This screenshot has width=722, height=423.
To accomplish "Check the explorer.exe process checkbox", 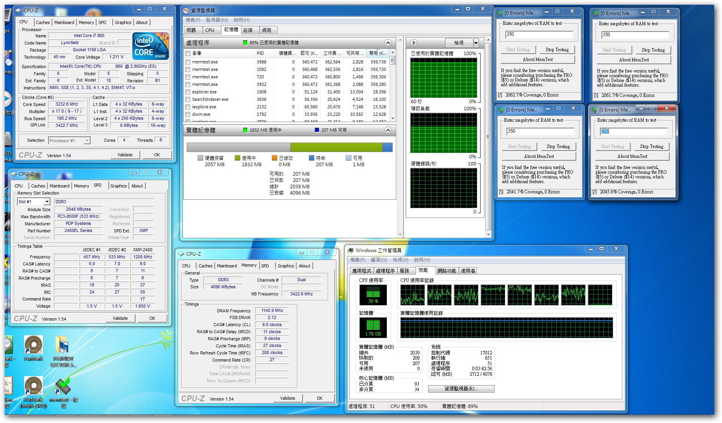I will pyautogui.click(x=188, y=92).
